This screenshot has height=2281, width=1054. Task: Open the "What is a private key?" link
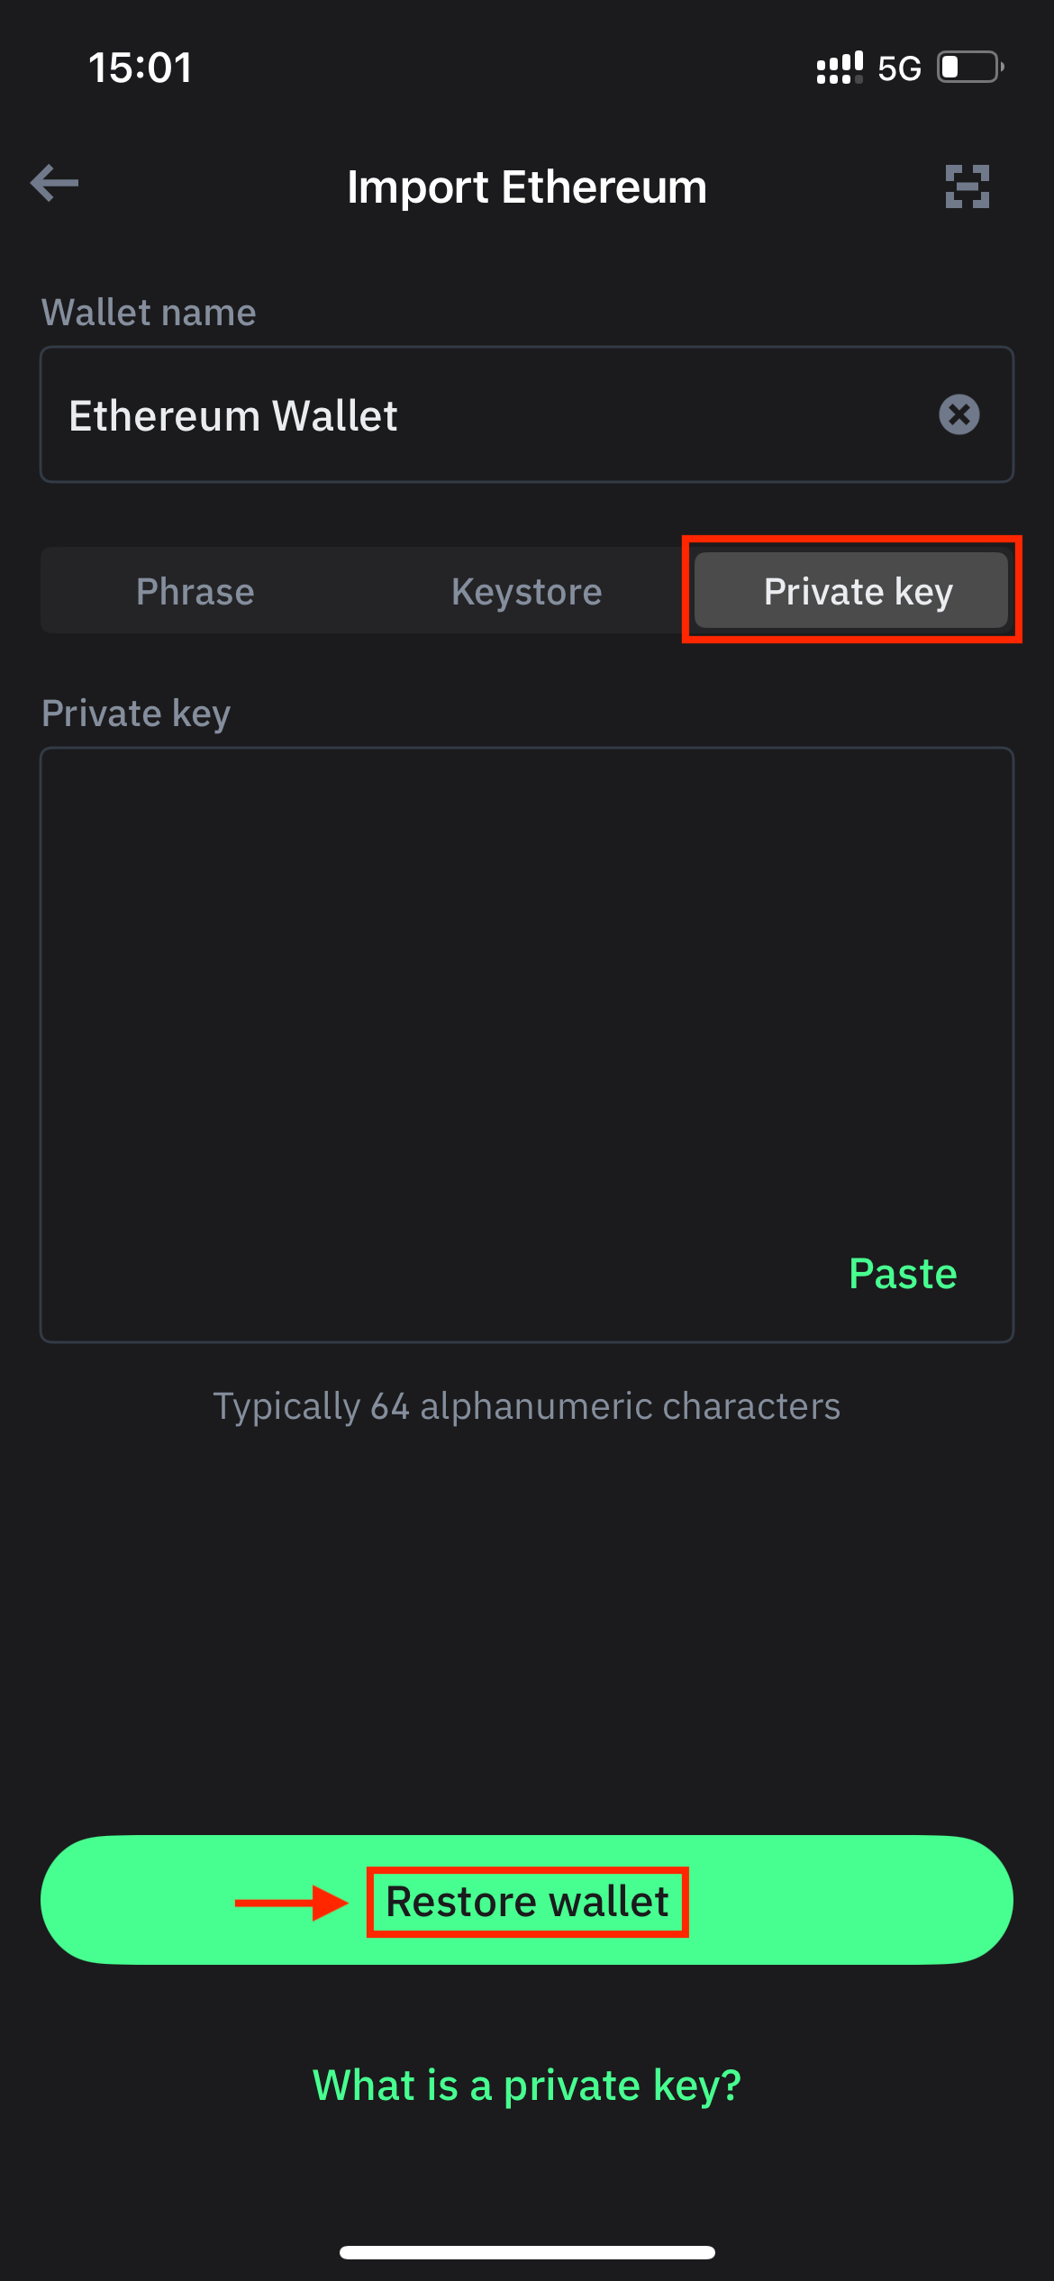click(x=526, y=2086)
